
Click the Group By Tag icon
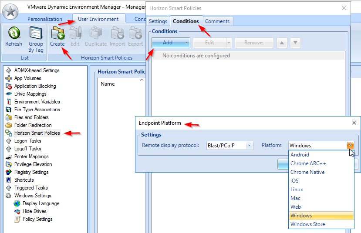(x=36, y=33)
